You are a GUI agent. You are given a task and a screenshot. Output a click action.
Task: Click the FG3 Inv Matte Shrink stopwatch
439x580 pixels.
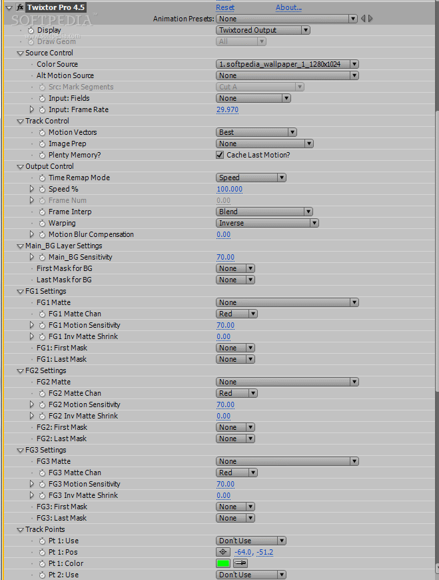[x=42, y=496]
